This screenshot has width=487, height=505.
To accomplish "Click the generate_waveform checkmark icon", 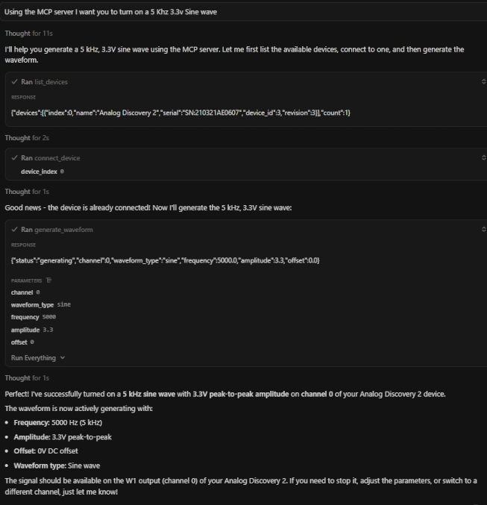I will click(x=15, y=230).
